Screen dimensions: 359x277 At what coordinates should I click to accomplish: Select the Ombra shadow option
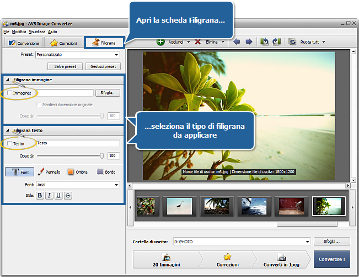click(78, 172)
